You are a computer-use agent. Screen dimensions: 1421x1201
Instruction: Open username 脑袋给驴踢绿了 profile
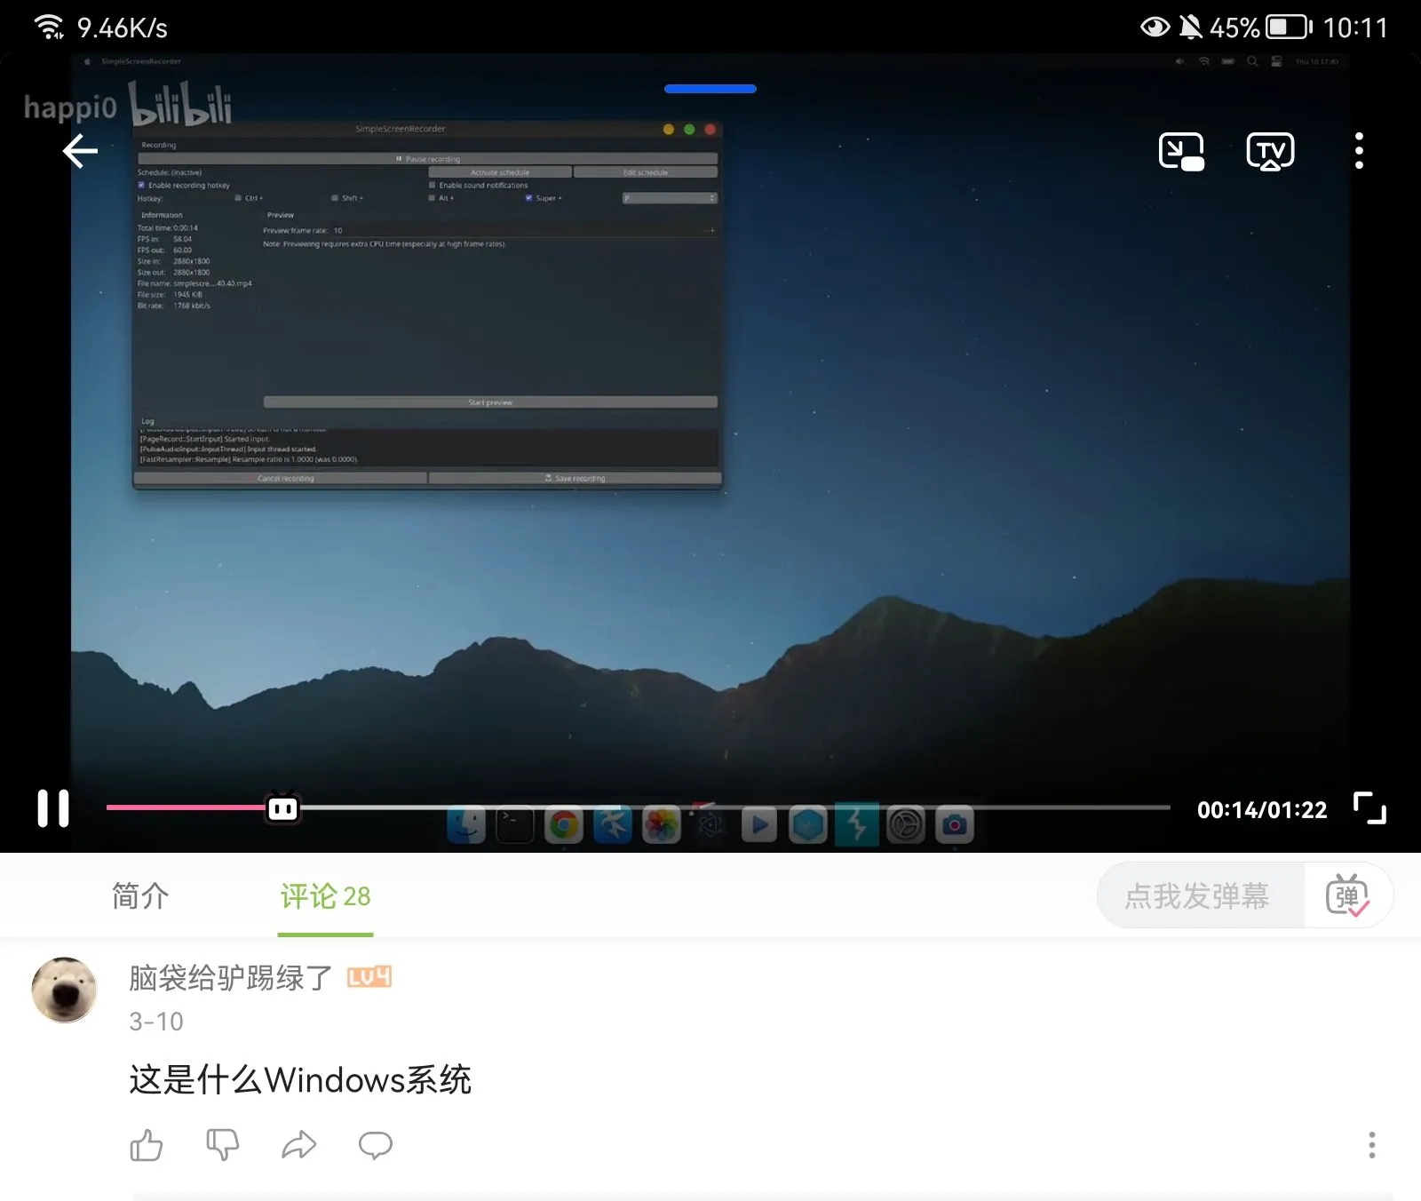[x=231, y=978]
